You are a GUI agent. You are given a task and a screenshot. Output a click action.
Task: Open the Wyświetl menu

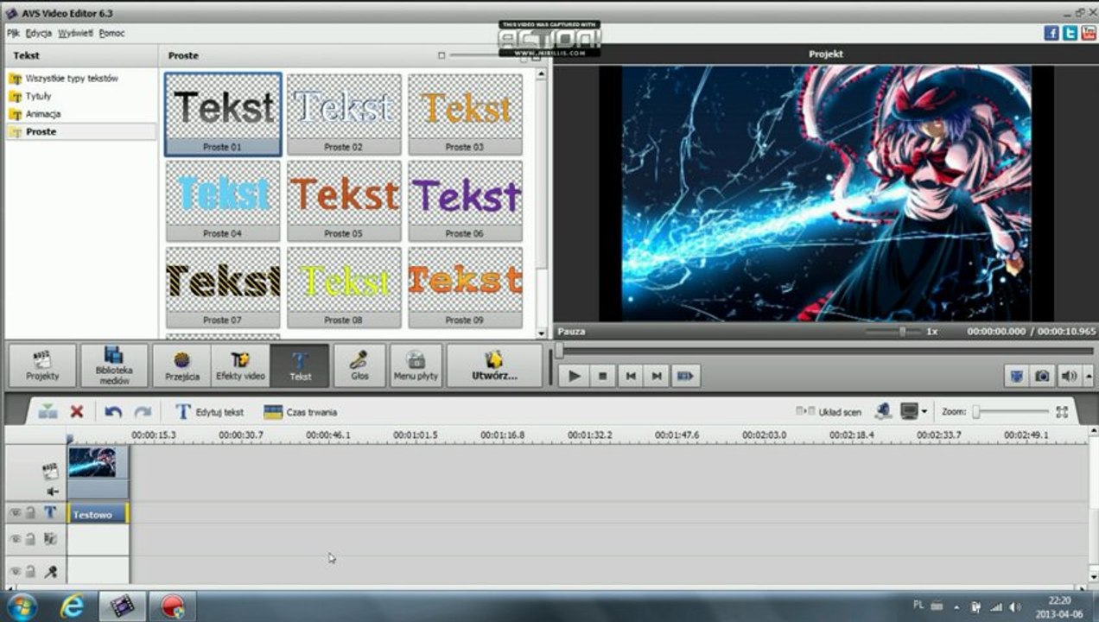[76, 33]
